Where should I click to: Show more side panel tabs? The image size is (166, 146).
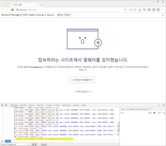point(150,109)
